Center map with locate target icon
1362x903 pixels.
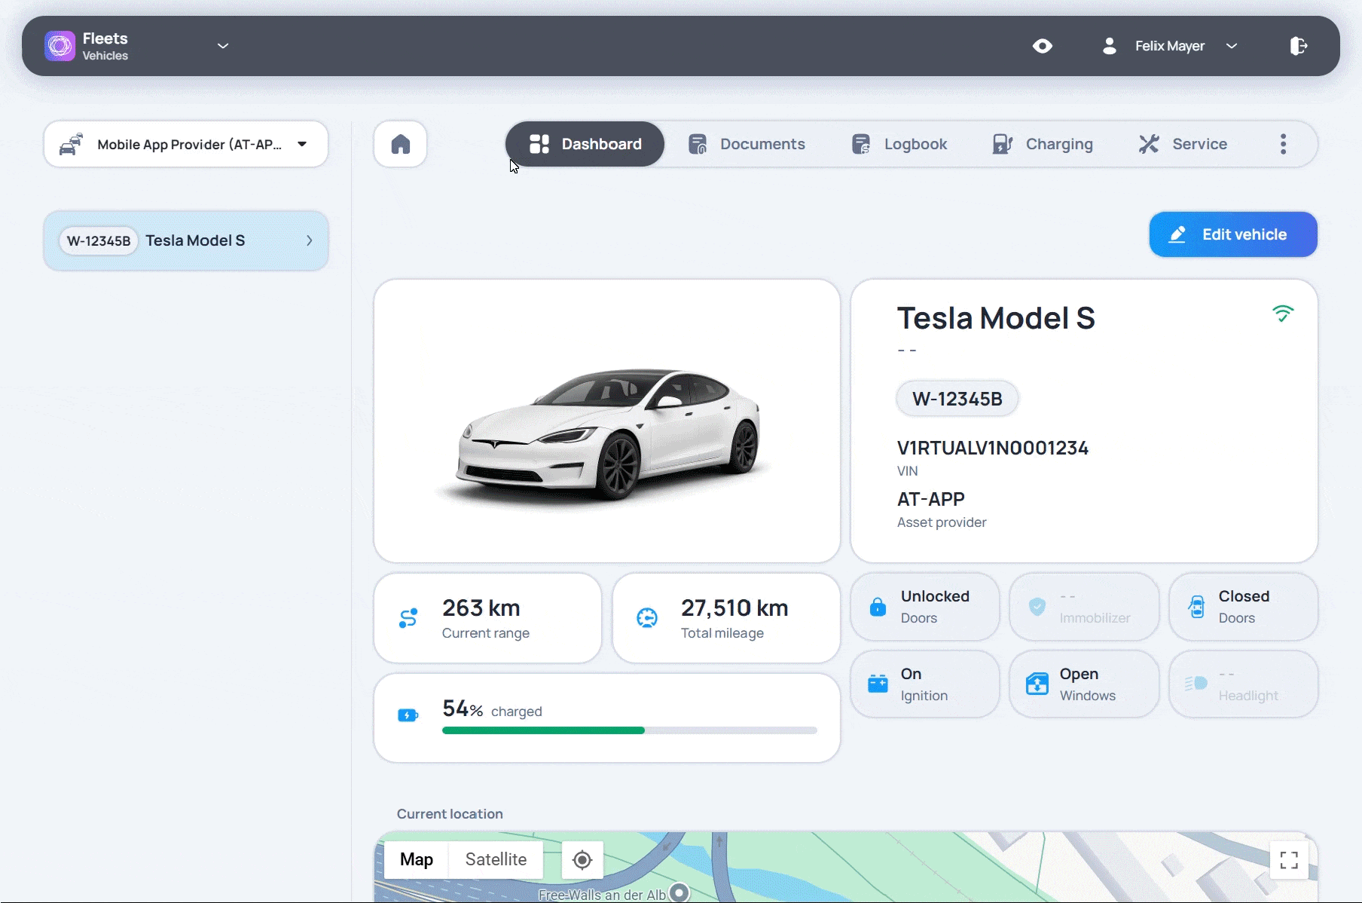click(582, 860)
